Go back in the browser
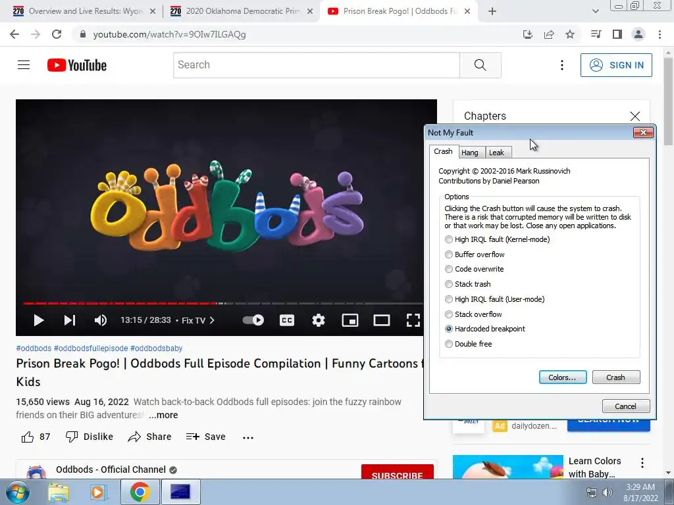Viewport: 674px width, 505px height. point(14,34)
